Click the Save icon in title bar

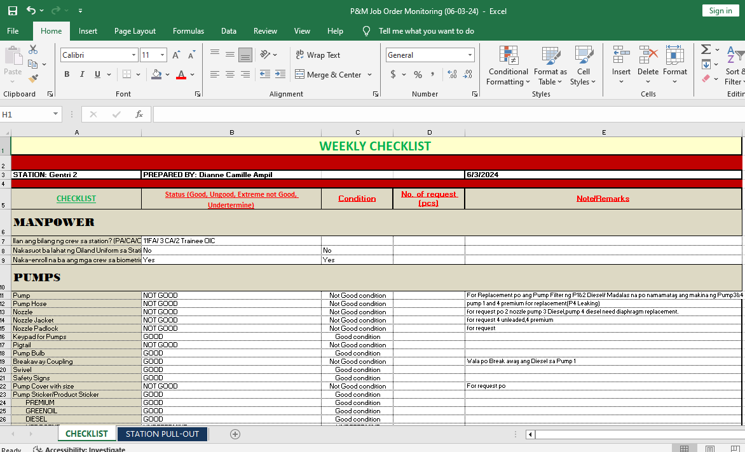[13, 11]
